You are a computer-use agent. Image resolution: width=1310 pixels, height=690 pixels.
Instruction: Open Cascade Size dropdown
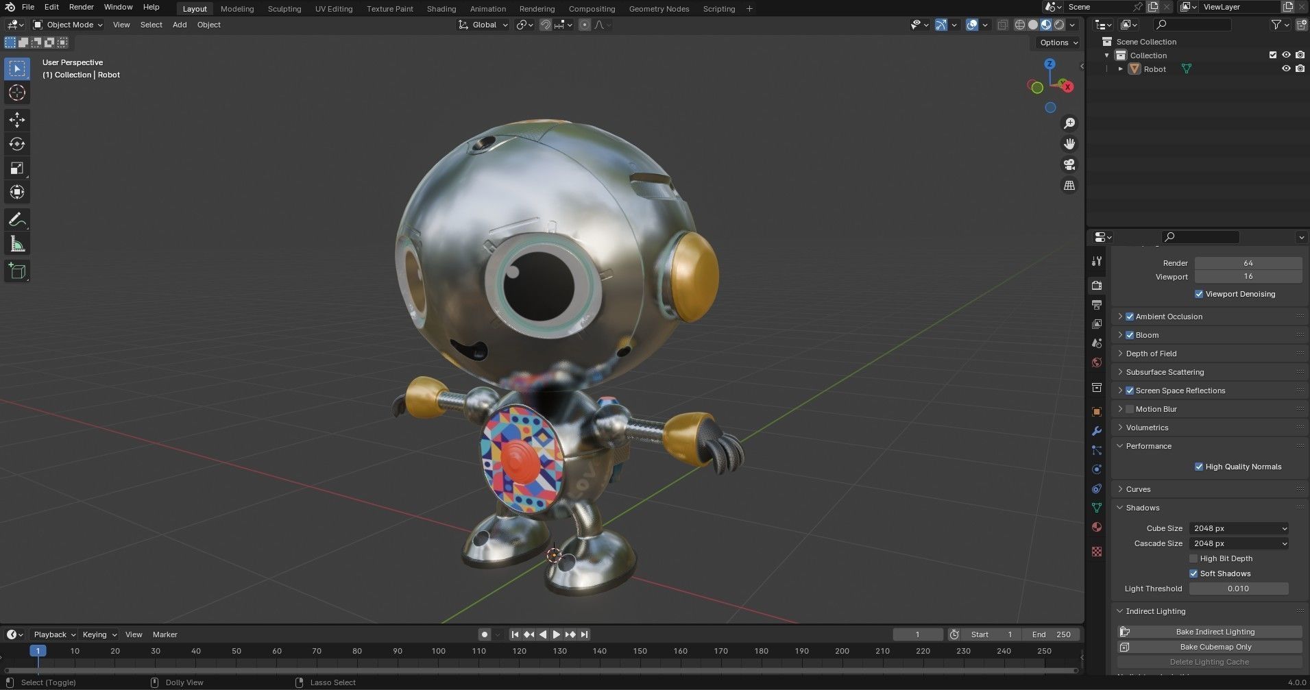click(1239, 543)
